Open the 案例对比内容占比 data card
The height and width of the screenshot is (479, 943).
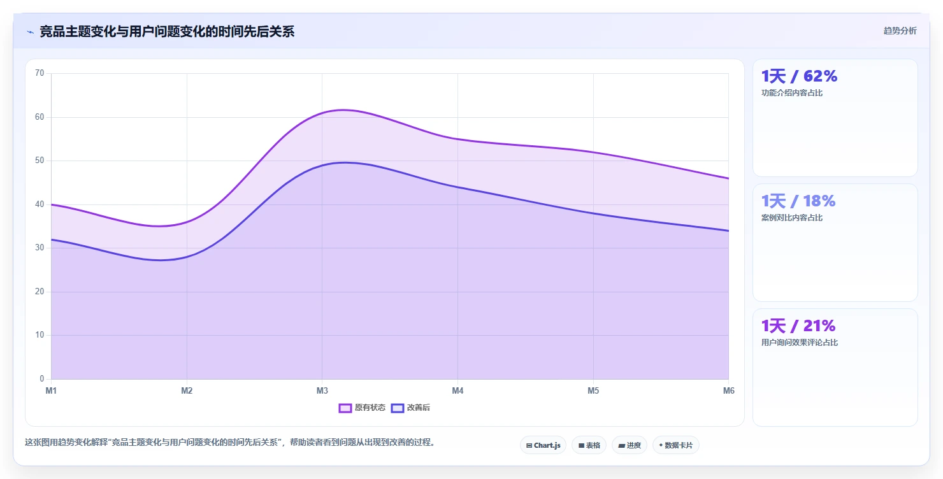pyautogui.click(x=835, y=243)
